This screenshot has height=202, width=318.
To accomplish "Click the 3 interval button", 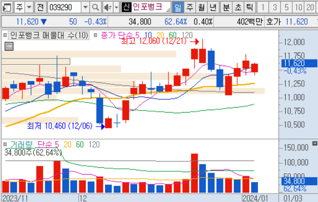I will [274, 7].
